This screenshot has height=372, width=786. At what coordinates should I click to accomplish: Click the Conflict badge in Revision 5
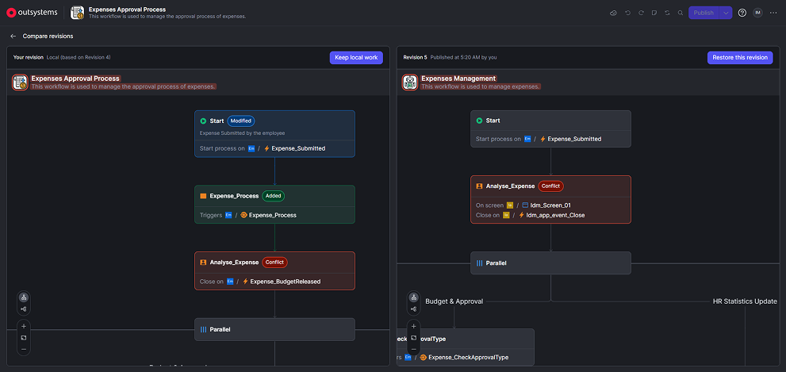point(551,186)
